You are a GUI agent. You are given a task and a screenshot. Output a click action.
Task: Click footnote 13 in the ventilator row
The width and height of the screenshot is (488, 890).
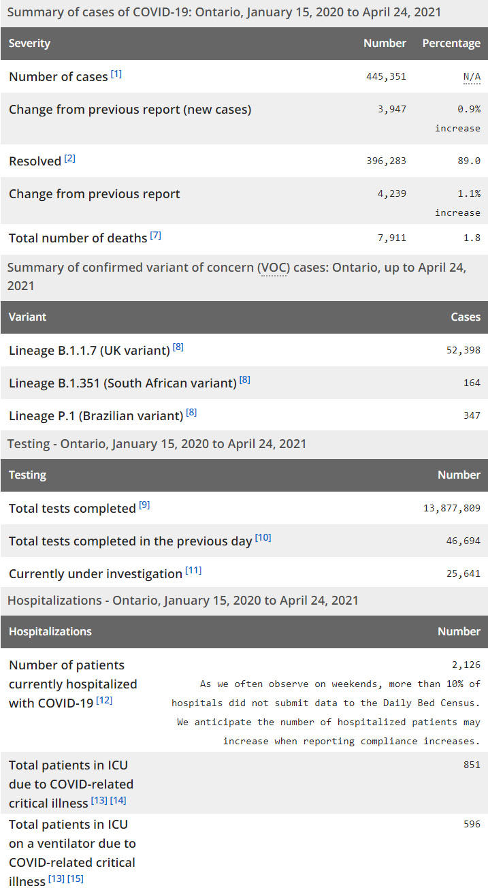tap(56, 879)
